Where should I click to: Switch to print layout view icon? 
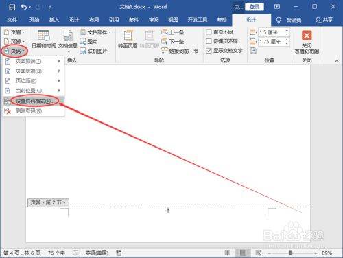tap(243, 253)
